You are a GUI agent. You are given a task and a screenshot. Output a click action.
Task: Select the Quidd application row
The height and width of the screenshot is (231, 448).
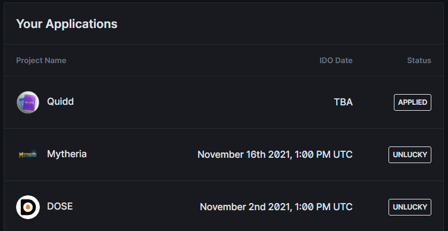(x=224, y=102)
